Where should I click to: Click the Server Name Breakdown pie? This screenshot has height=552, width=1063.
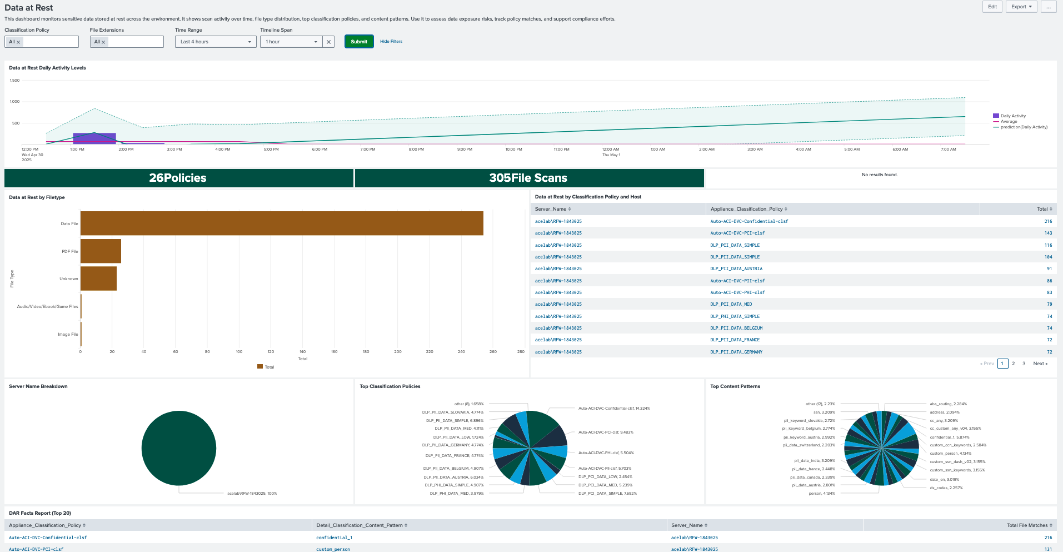click(x=179, y=448)
